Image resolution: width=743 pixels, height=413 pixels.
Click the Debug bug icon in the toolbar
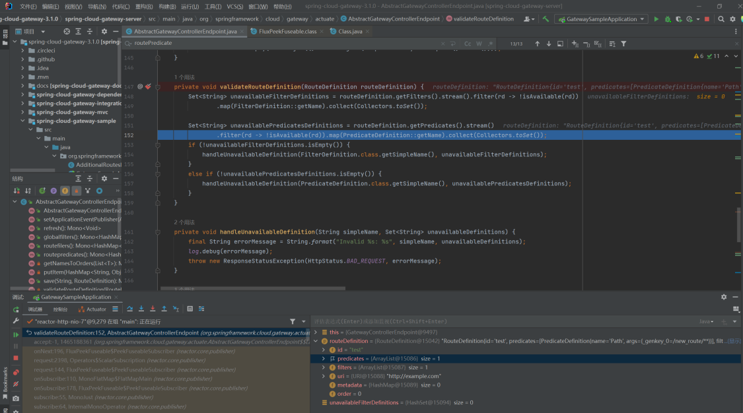[668, 19]
